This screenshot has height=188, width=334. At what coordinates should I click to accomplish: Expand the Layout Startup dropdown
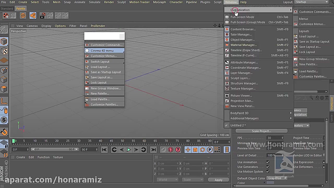[x=312, y=2]
